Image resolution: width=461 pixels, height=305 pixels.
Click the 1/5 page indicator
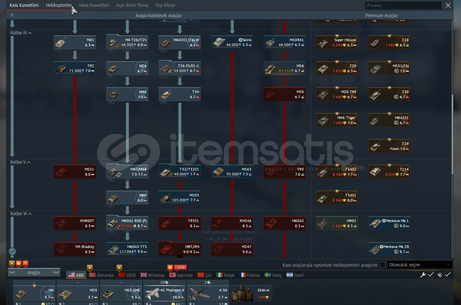point(12,252)
